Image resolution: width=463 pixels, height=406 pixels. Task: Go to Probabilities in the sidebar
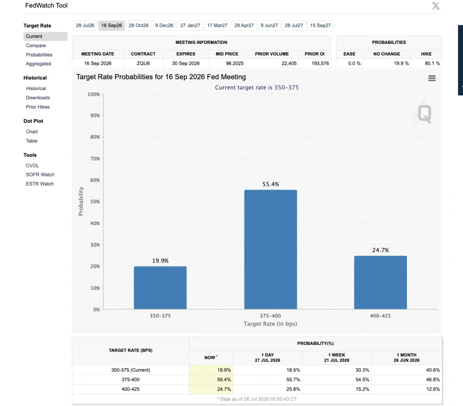point(39,55)
